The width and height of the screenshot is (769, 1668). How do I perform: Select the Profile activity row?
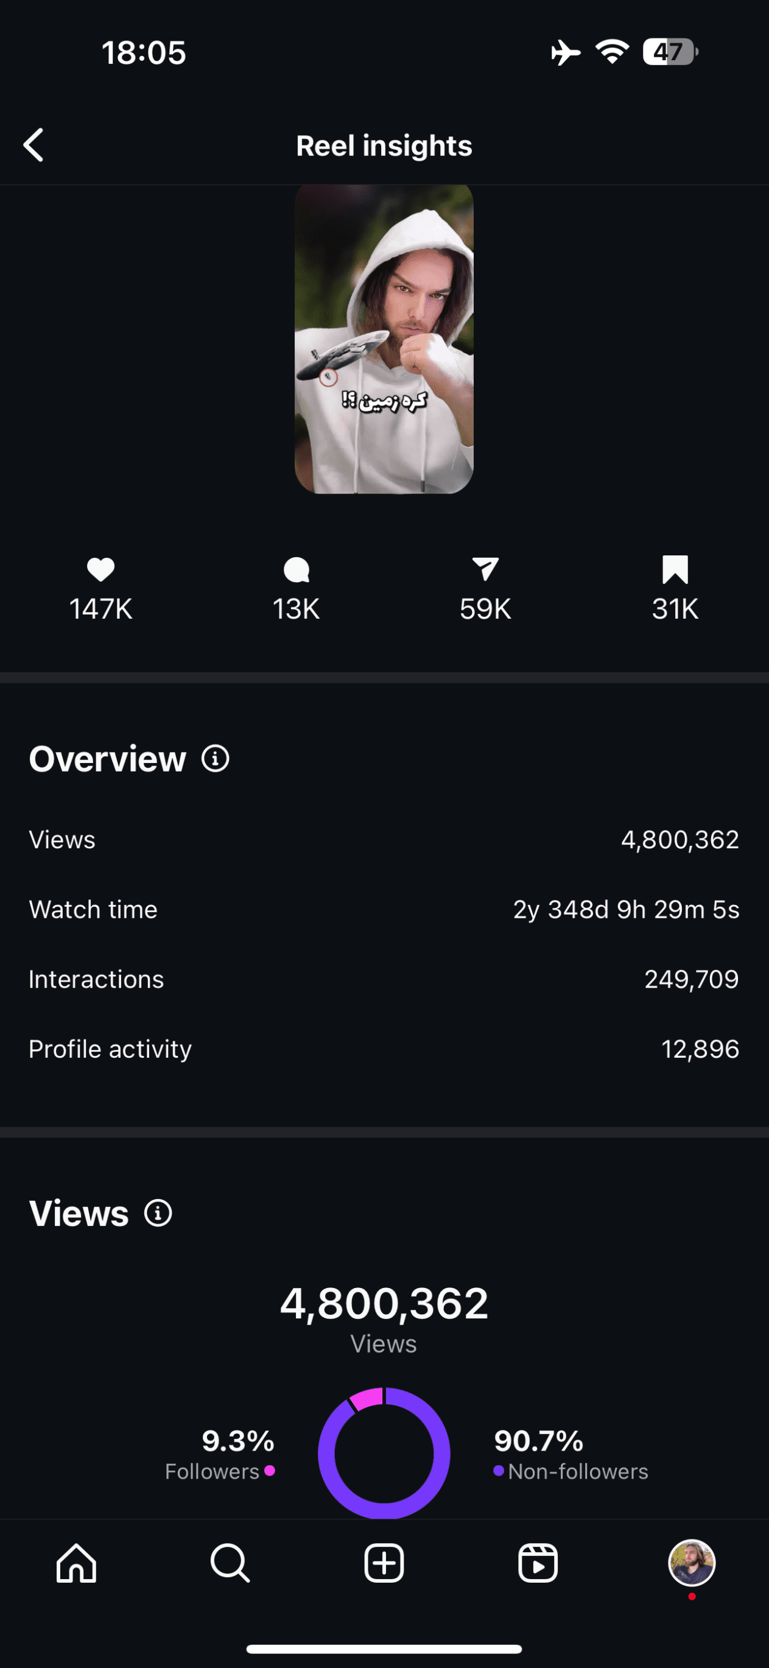[x=385, y=1049]
